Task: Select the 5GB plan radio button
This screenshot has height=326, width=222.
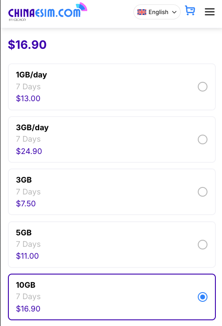Action: [203, 244]
